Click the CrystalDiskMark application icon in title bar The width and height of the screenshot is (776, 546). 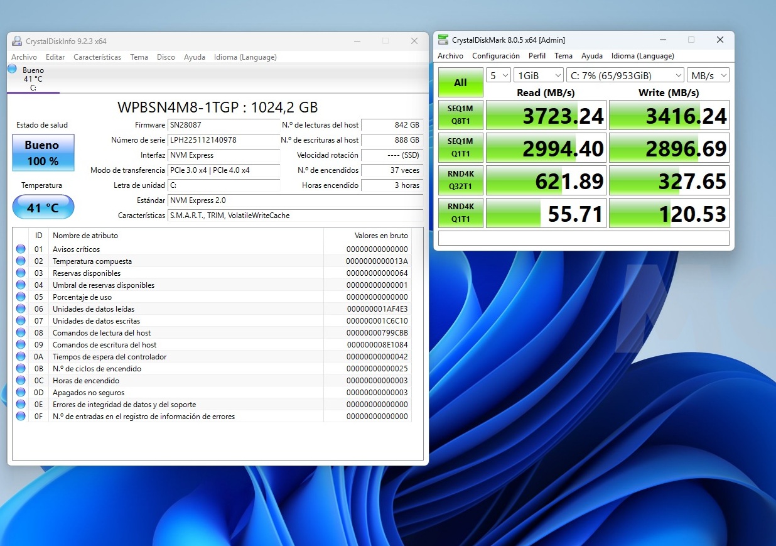click(x=442, y=40)
